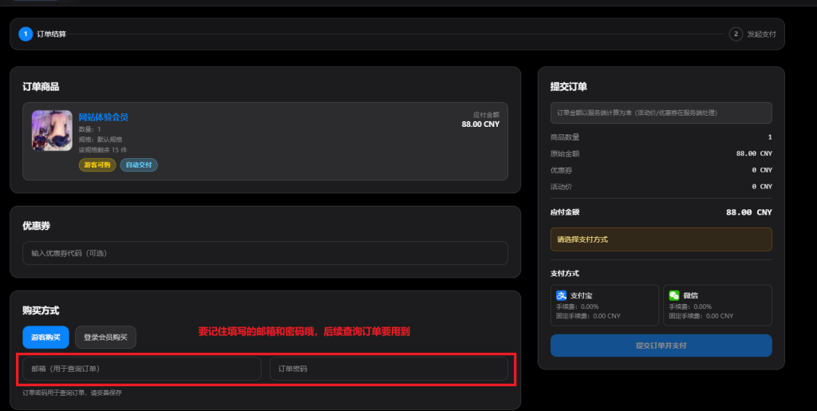The width and height of the screenshot is (817, 411).
Task: Select the 游客购买 purchase option
Action: (x=45, y=337)
